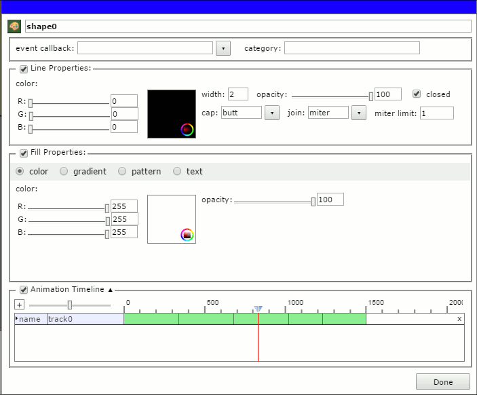Viewport: 477px width, 395px height.
Task: Click the line B value field
Action: click(x=124, y=127)
